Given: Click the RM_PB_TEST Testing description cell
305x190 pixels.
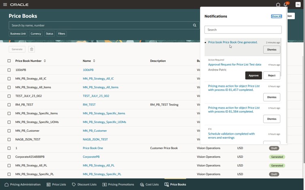Looking at the screenshot, I should point(164,105).
